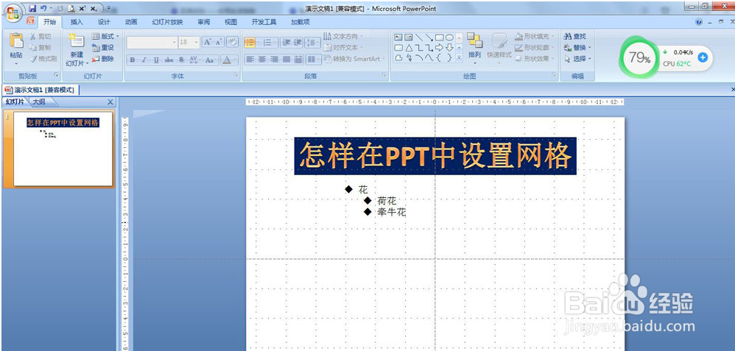Viewport: 735px width, 351px height.
Task: Toggle strikethrough (abc) formatting
Action: click(169, 60)
